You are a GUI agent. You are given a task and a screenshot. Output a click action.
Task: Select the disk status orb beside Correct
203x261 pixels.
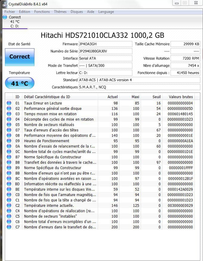pos(5,17)
